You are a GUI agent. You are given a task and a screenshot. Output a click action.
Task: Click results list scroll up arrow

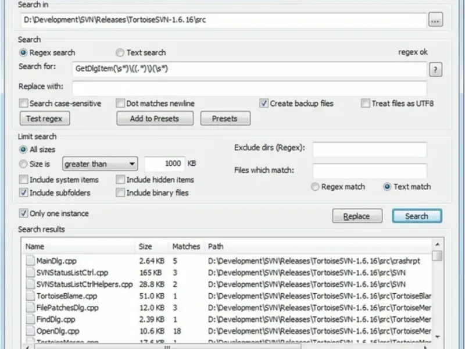tap(438, 244)
